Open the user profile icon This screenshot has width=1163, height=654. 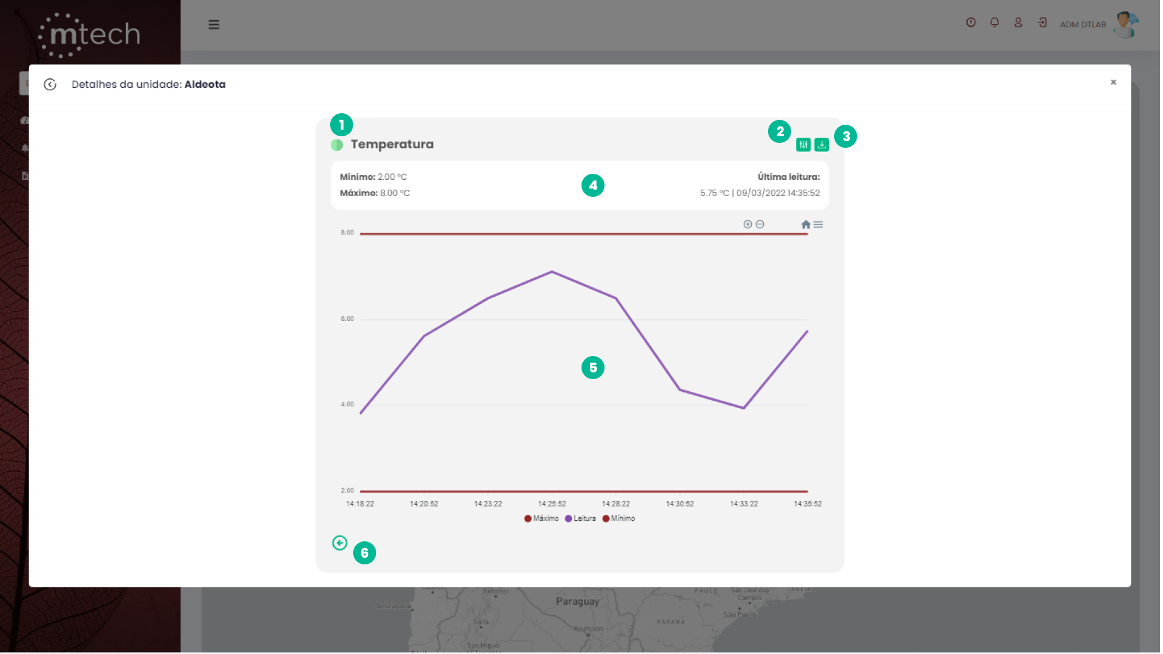(1018, 22)
